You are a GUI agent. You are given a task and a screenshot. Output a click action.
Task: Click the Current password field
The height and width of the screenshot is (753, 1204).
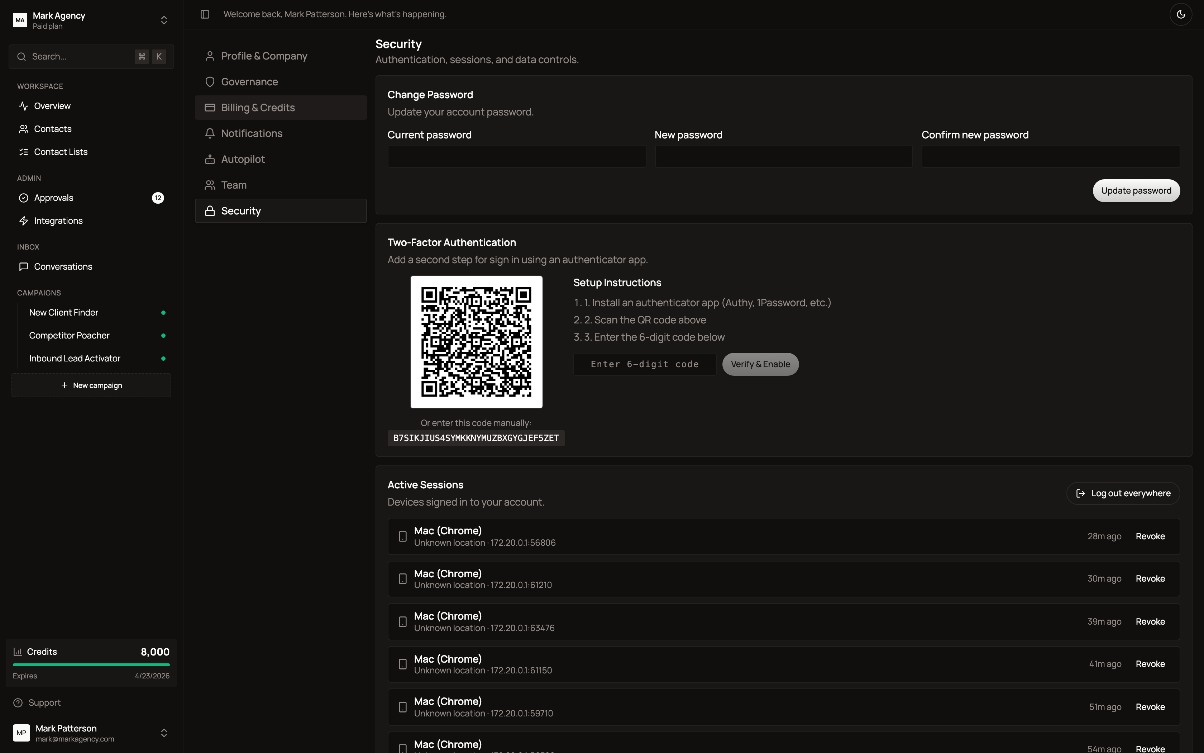point(516,156)
